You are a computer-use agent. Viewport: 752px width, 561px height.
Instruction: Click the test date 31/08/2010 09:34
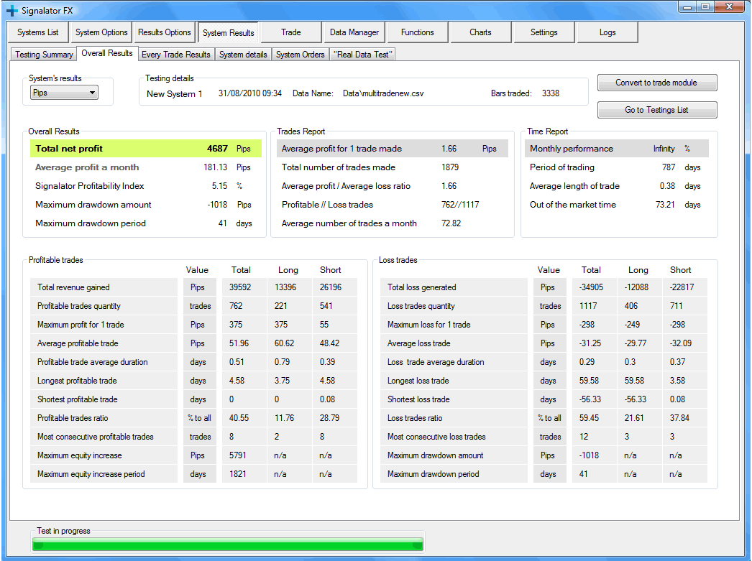coord(250,93)
